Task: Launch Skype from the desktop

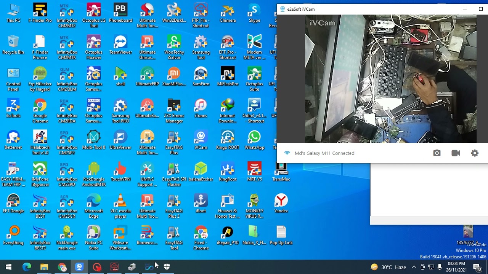Action: [x=254, y=13]
